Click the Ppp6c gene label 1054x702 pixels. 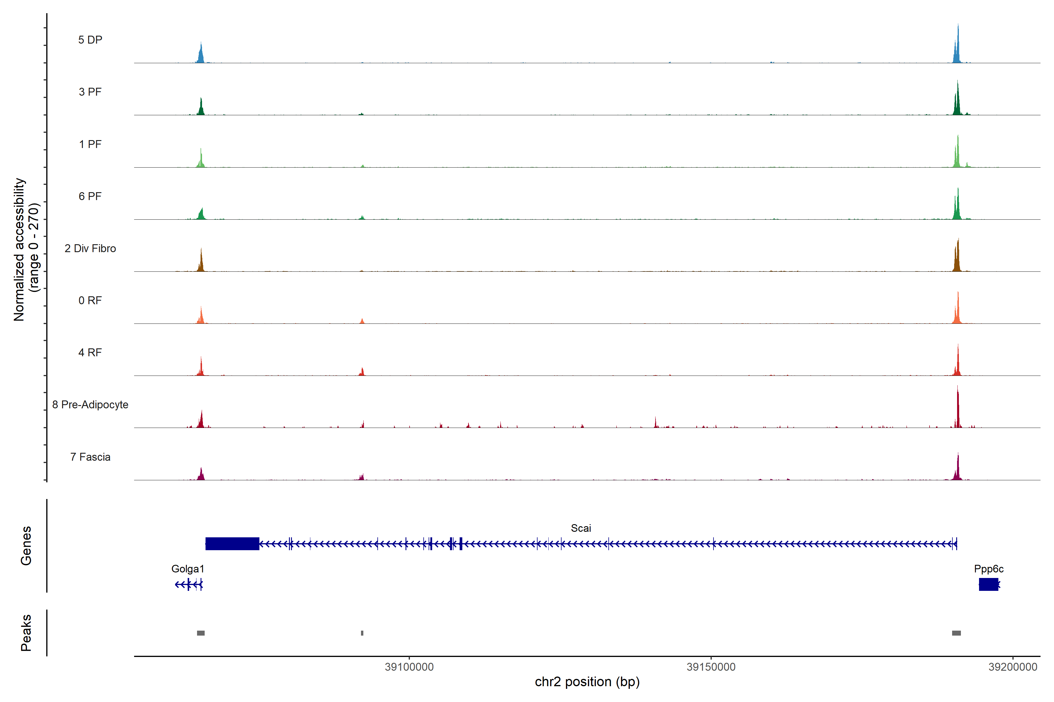pos(989,569)
